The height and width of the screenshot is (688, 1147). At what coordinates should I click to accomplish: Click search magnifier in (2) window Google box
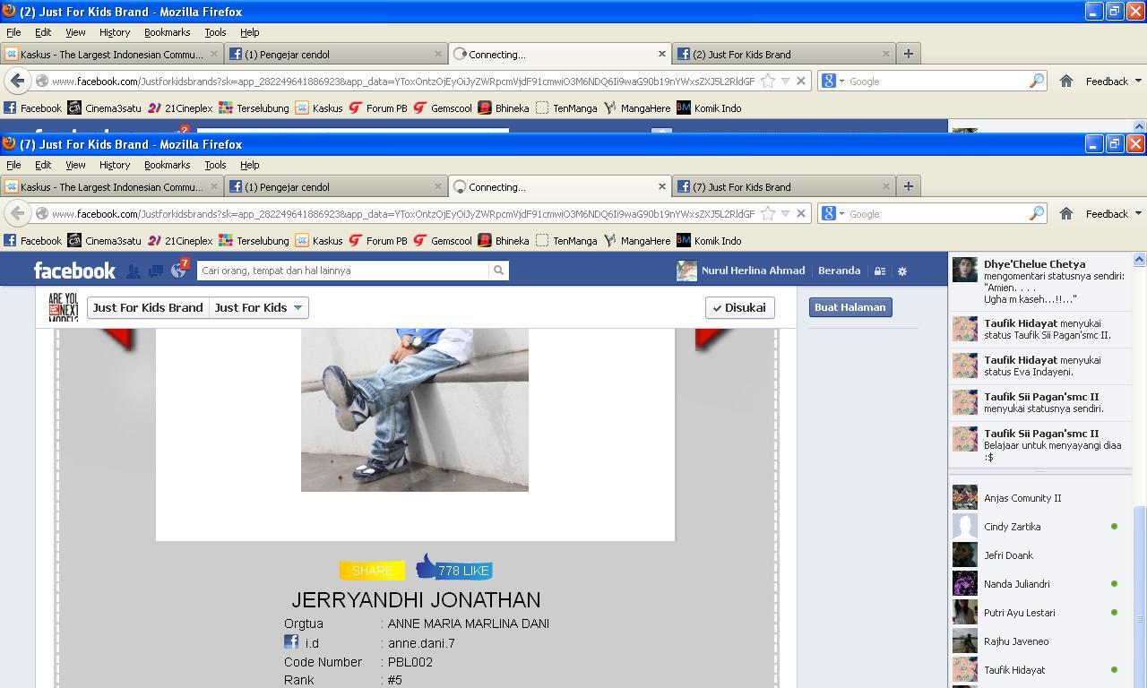tap(1037, 81)
